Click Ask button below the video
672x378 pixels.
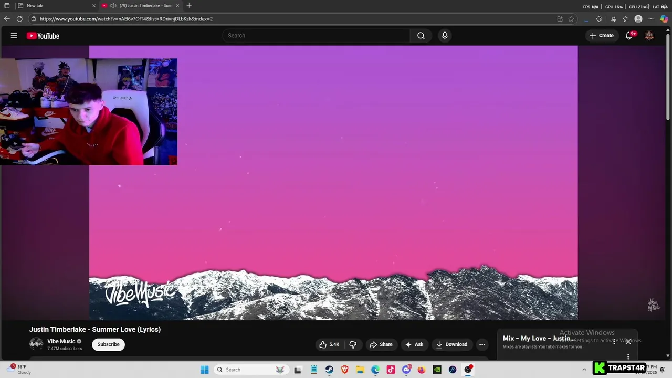(414, 344)
